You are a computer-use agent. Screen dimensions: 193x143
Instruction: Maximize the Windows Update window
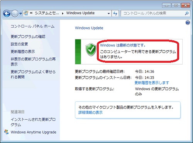pos(176,5)
